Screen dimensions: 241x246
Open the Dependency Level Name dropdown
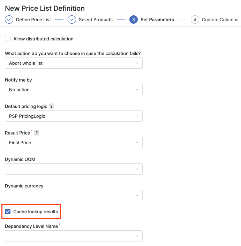coord(74,236)
